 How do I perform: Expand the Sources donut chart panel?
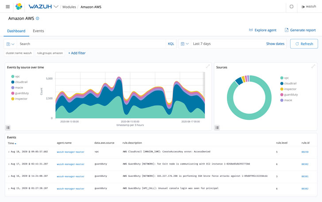(x=313, y=67)
